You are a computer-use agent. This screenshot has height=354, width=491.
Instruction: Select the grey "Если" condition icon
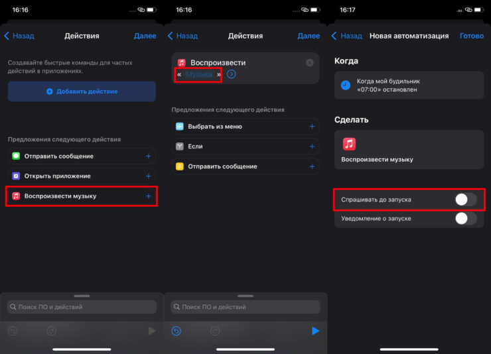[180, 147]
